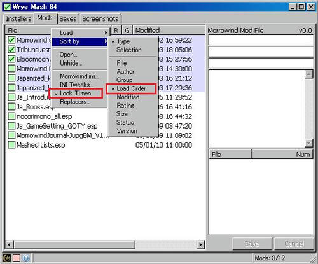This screenshot has height=264, width=318.
Task: Open the star icon in status bar
Action: (7, 258)
